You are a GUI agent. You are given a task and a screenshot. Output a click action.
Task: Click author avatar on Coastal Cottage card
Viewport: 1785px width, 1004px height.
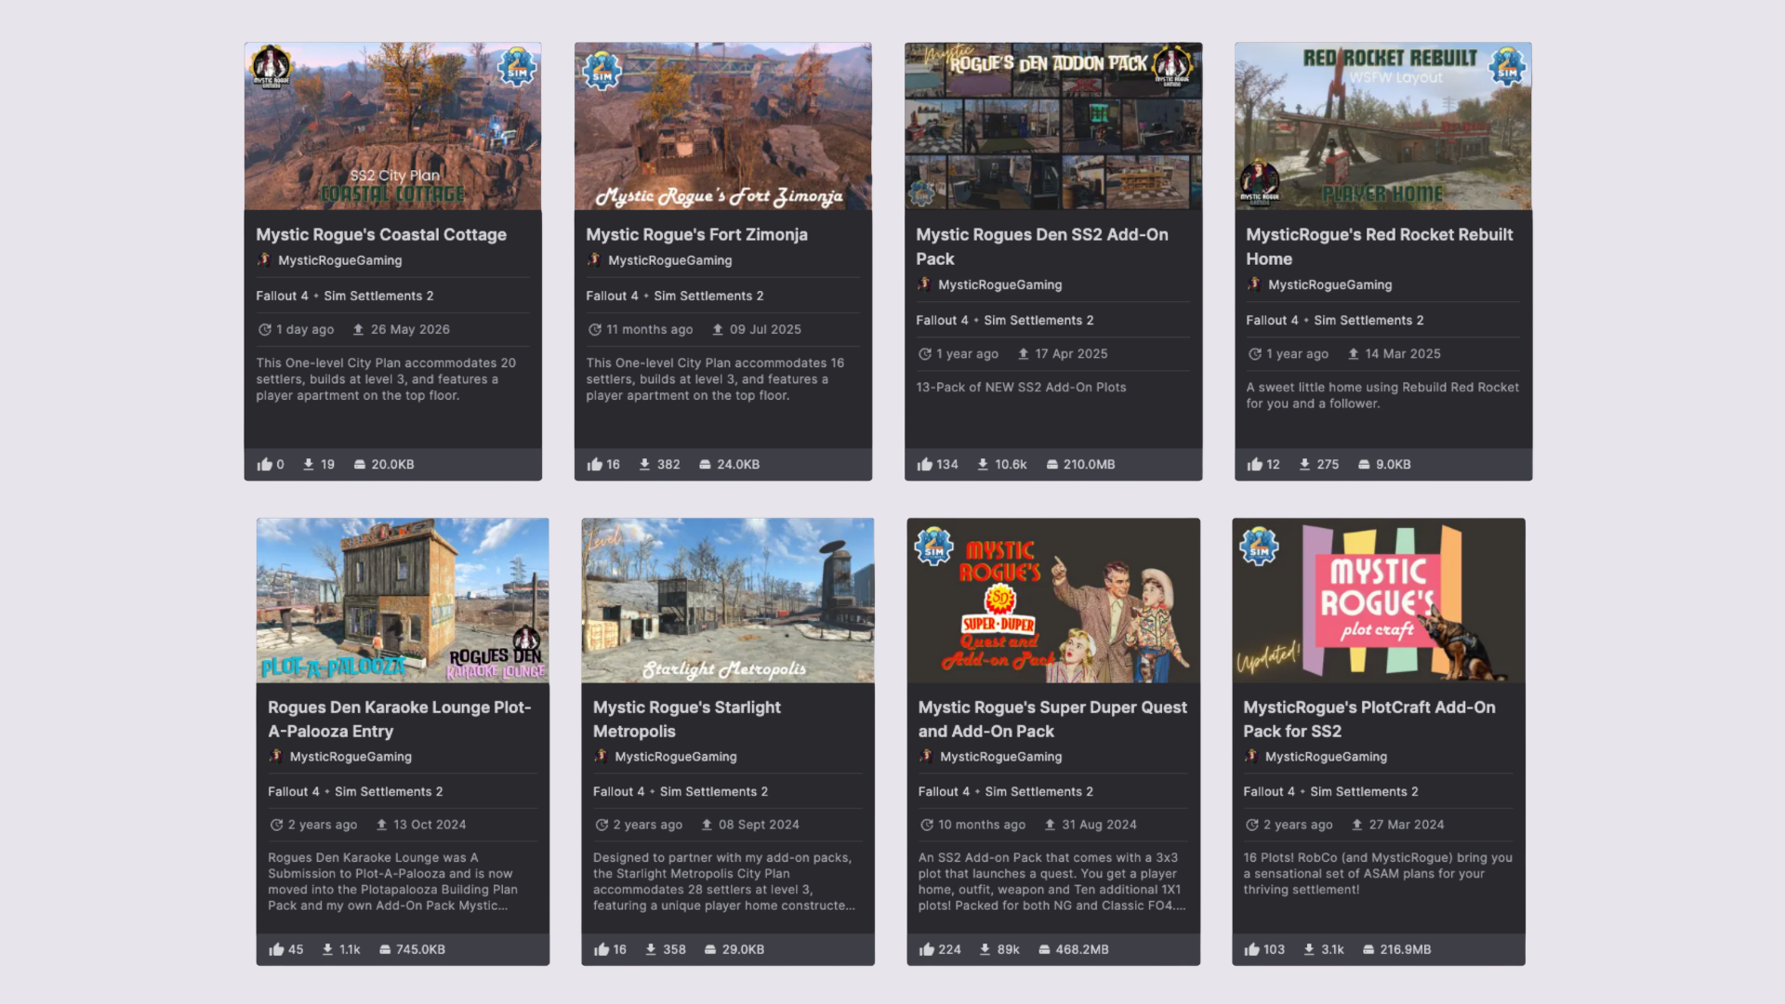tap(264, 260)
